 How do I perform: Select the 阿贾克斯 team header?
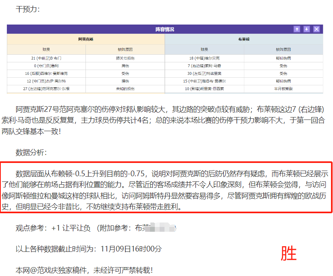(86, 39)
